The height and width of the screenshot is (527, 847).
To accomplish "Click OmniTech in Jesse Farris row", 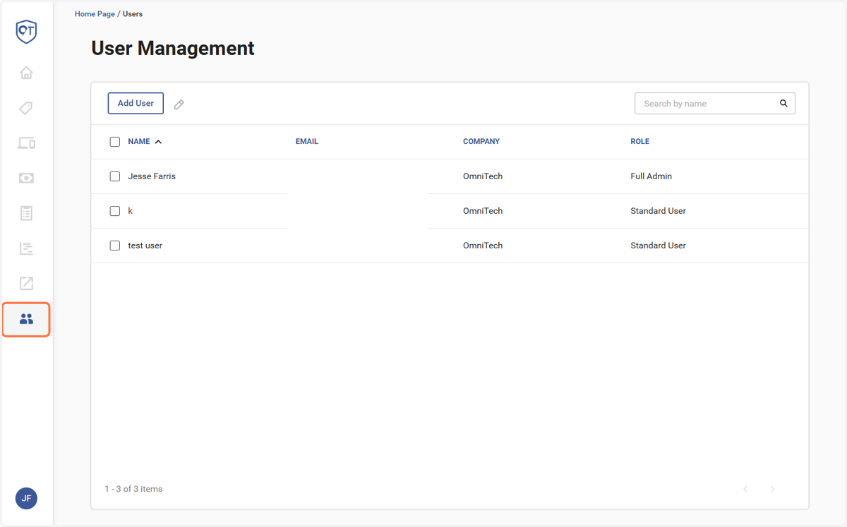I will (483, 176).
